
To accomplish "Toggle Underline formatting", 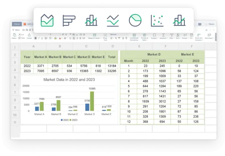I will coord(42,38).
